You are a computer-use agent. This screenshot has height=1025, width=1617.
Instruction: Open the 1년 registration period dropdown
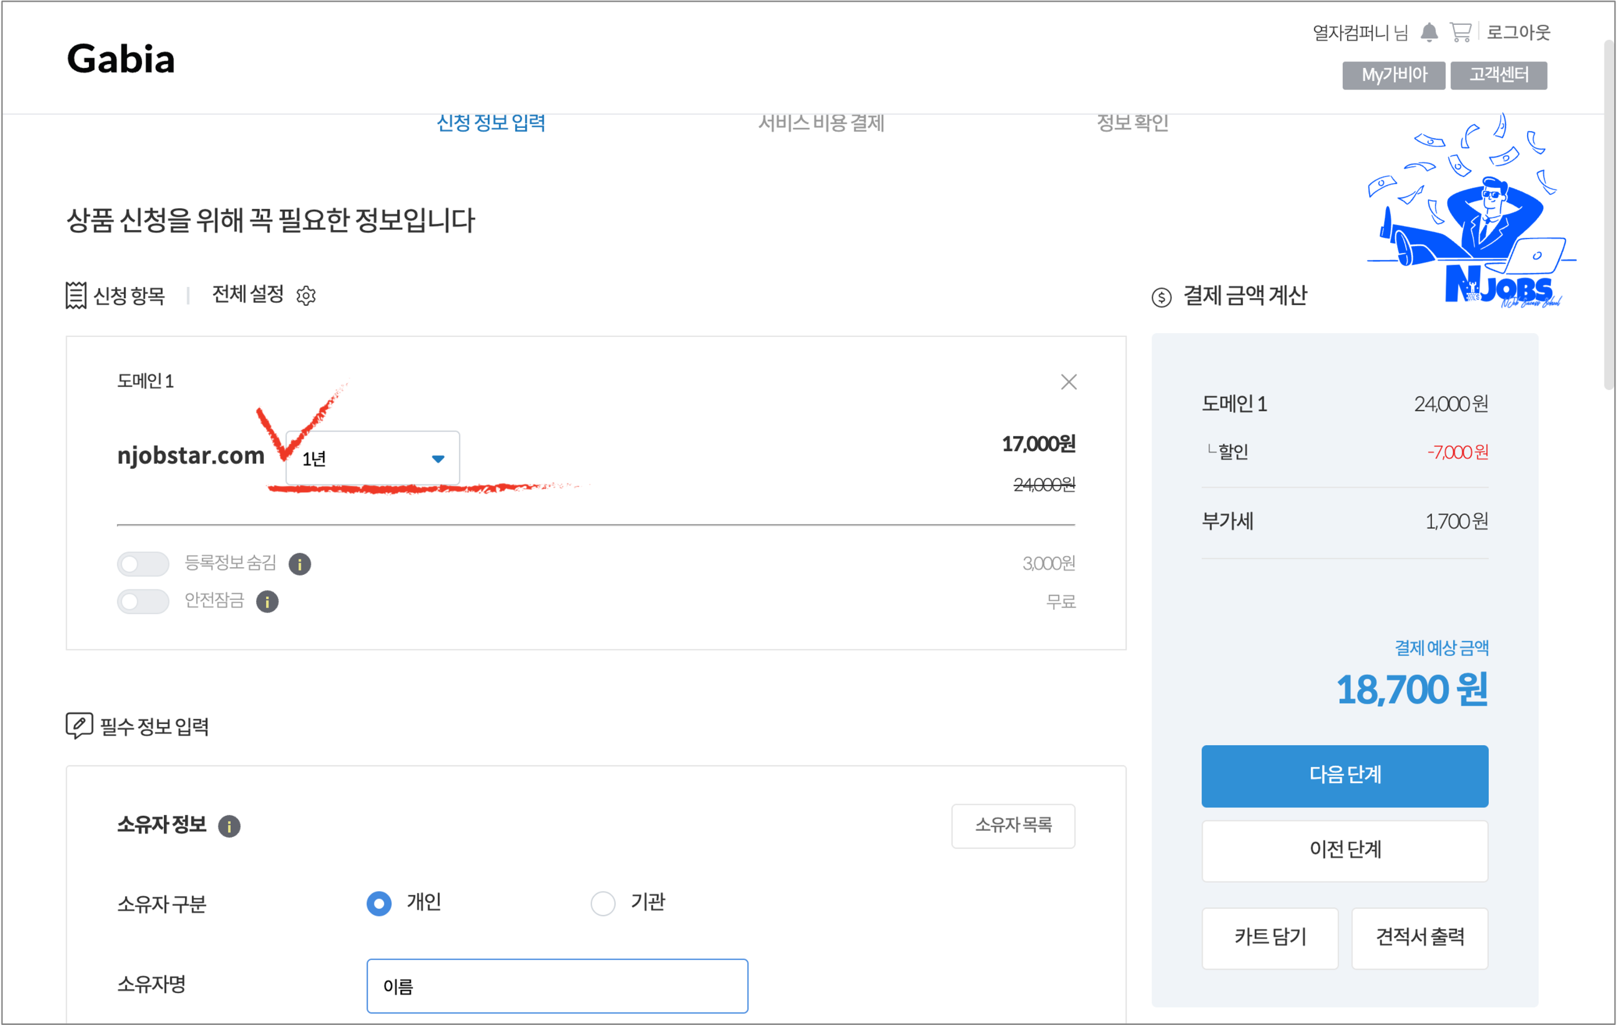pyautogui.click(x=372, y=458)
